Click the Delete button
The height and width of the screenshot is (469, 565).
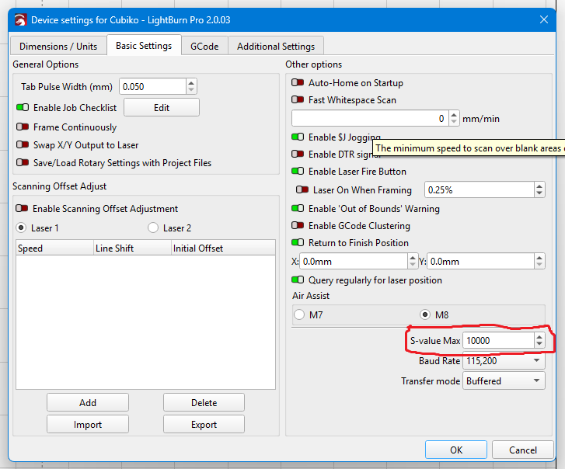(x=204, y=402)
